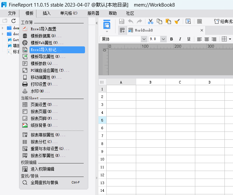Open the border style dropdown arrow
The width and height of the screenshot is (233, 195).
[230, 39]
